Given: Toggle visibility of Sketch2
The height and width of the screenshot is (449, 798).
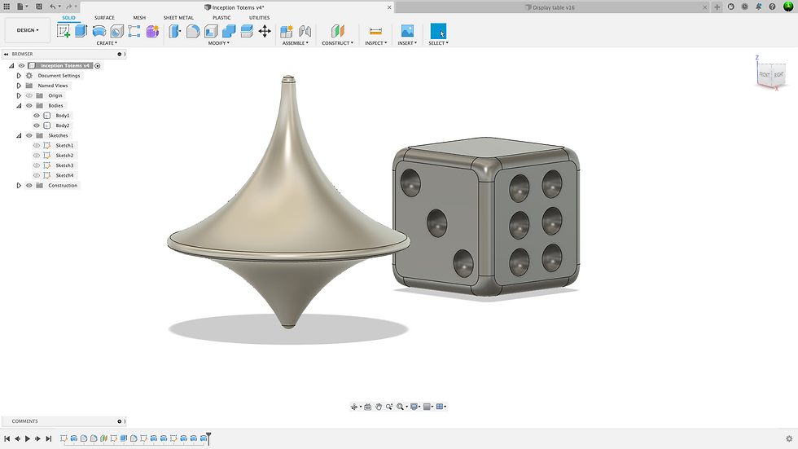Looking at the screenshot, I should [37, 156].
